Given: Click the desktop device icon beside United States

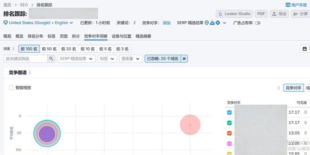Looking at the screenshot, I should point(5,23).
